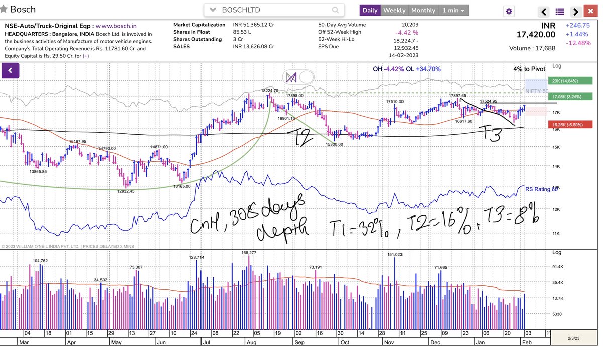Open the watchlist via the purple list icon
Screen dimensions: 603x351
tap(559, 10)
